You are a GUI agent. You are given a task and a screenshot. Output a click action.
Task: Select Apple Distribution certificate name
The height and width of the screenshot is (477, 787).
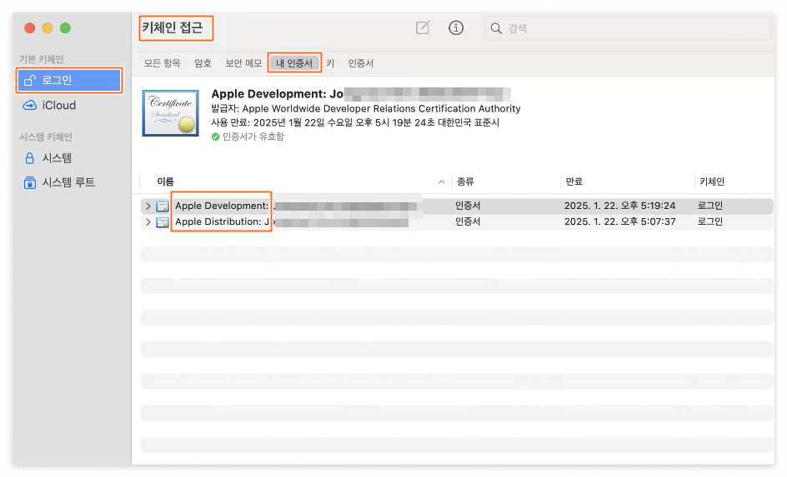(x=222, y=221)
